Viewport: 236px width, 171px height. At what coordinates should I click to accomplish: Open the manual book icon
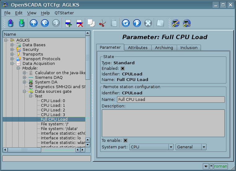(x=160, y=23)
